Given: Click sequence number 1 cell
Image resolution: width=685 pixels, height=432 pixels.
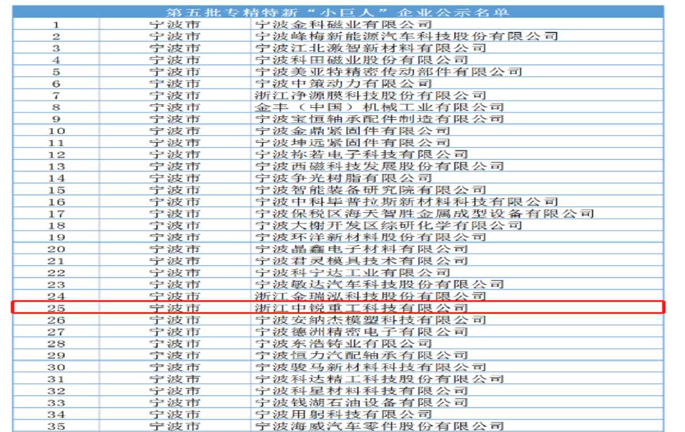Looking at the screenshot, I should (x=56, y=25).
